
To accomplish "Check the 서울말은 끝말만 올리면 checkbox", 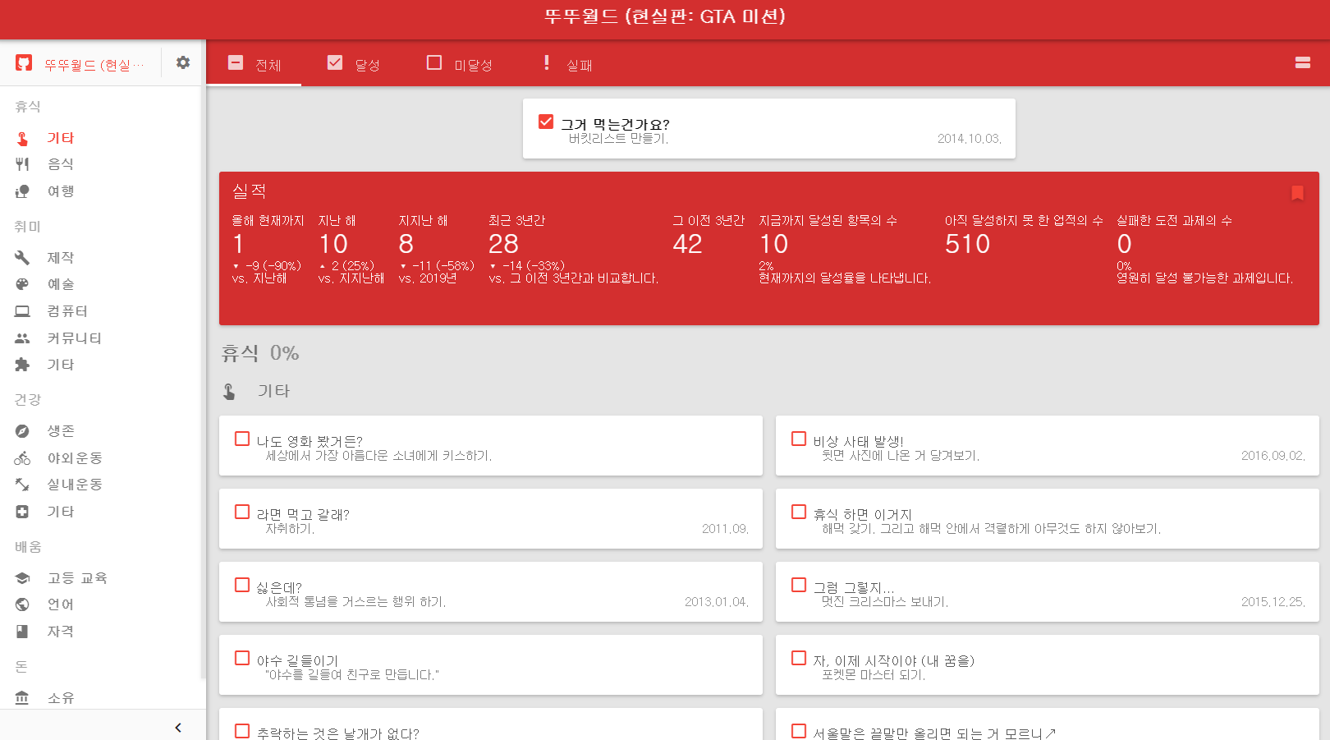I will tap(799, 731).
